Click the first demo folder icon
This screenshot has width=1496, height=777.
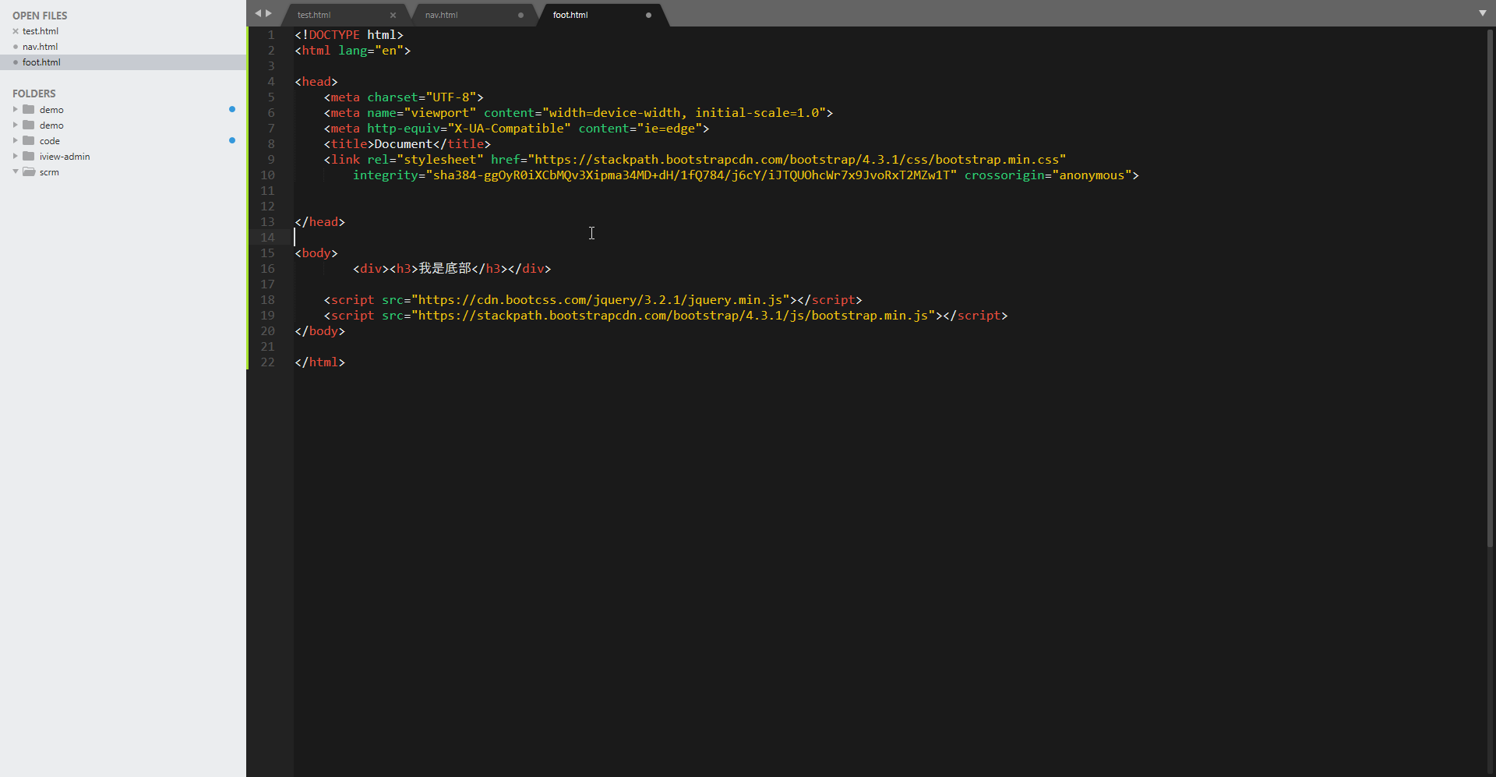pyautogui.click(x=29, y=109)
